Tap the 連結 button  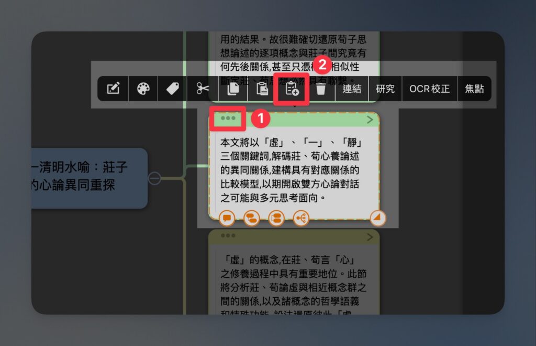coord(352,89)
